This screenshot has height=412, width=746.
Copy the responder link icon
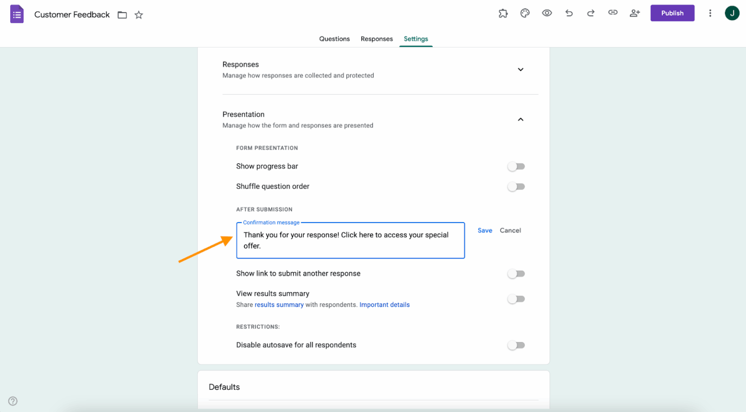[612, 13]
